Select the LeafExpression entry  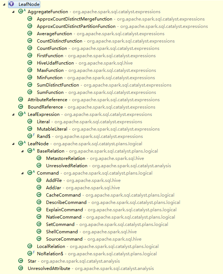tap(90, 114)
